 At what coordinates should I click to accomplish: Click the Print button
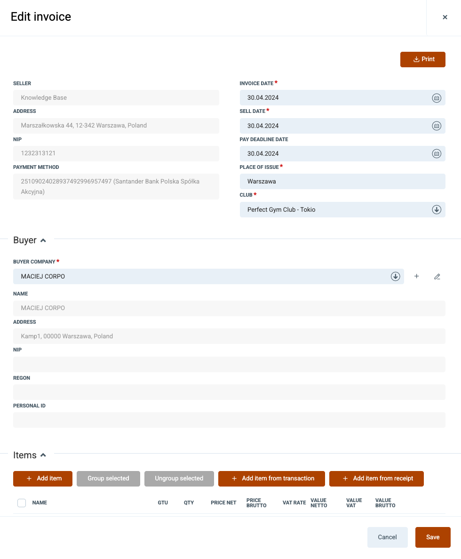point(423,59)
